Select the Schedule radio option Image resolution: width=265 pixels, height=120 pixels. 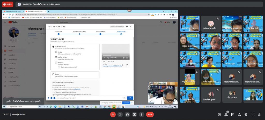click(x=53, y=74)
